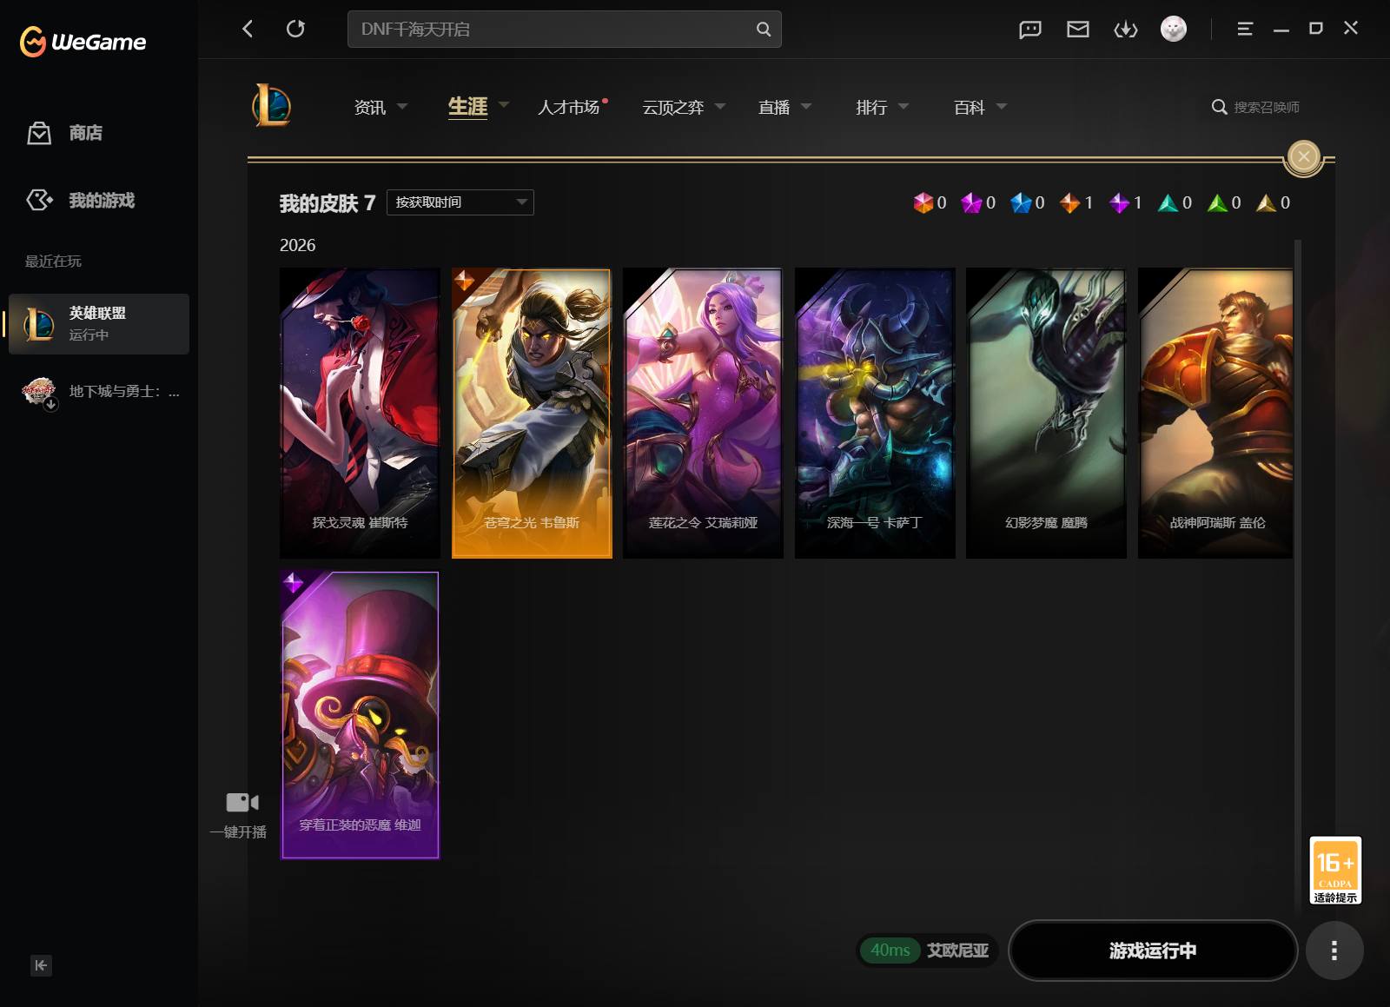Open the three-dot more options button
1390x1007 pixels.
pyautogui.click(x=1334, y=951)
